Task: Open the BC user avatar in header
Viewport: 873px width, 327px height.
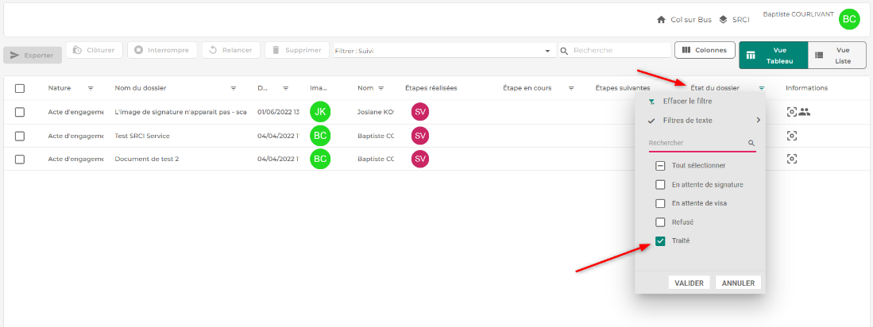Action: pyautogui.click(x=849, y=19)
